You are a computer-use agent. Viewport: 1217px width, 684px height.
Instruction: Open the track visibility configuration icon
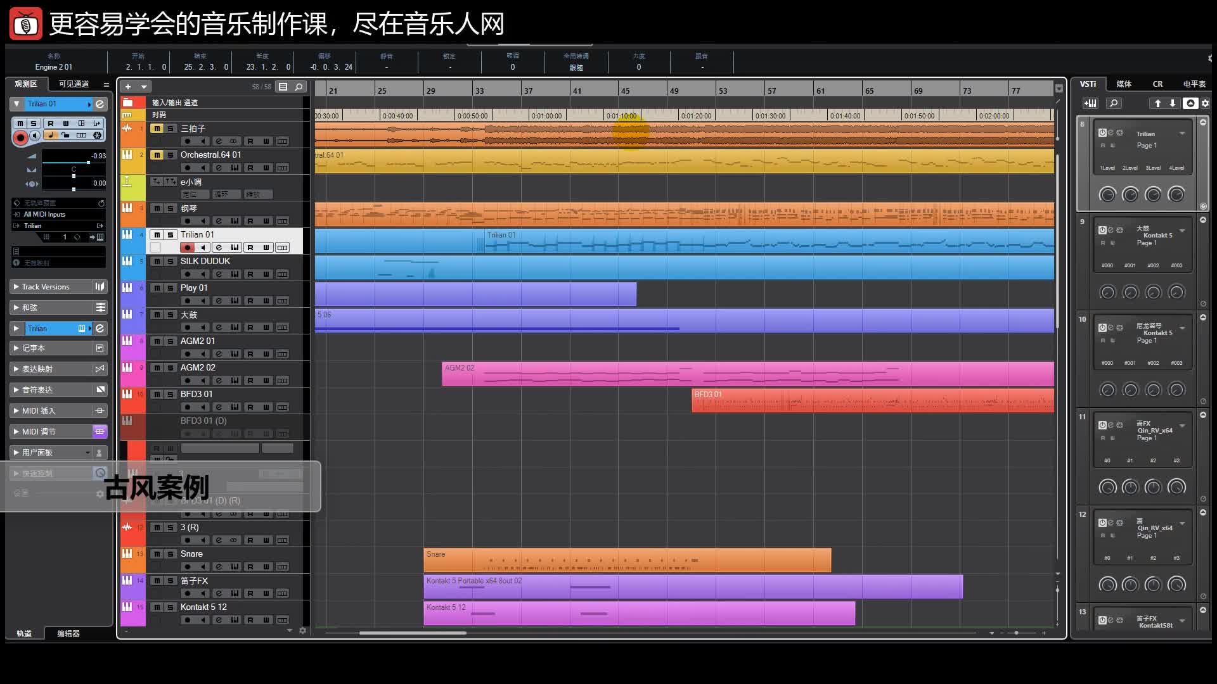click(283, 87)
